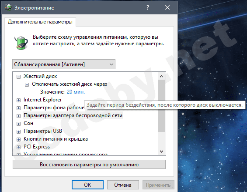Viewport: 247px width, 192px height.
Task: Expand the Параметры USB node
Action: pyautogui.click(x=18, y=131)
